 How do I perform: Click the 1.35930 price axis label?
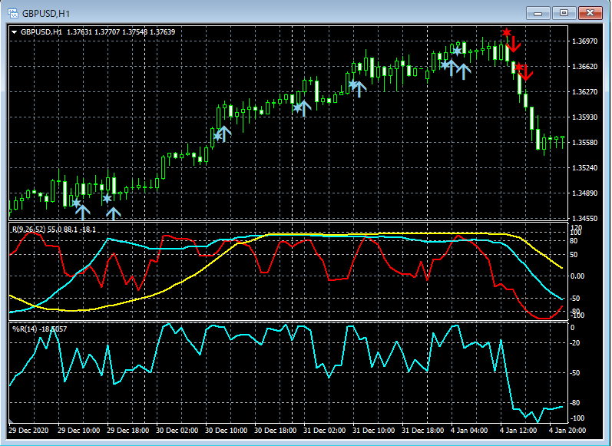tap(584, 117)
